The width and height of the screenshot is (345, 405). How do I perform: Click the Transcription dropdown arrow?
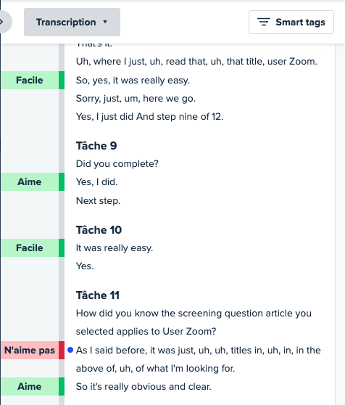pyautogui.click(x=105, y=22)
